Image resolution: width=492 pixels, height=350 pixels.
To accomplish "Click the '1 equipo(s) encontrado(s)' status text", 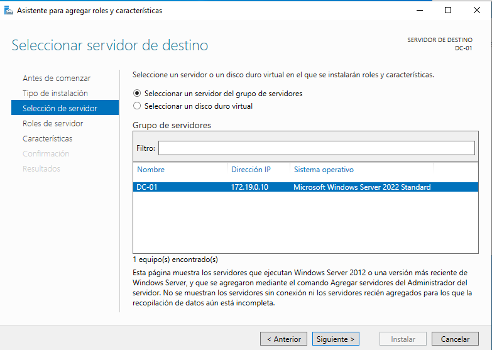I will click(x=175, y=260).
